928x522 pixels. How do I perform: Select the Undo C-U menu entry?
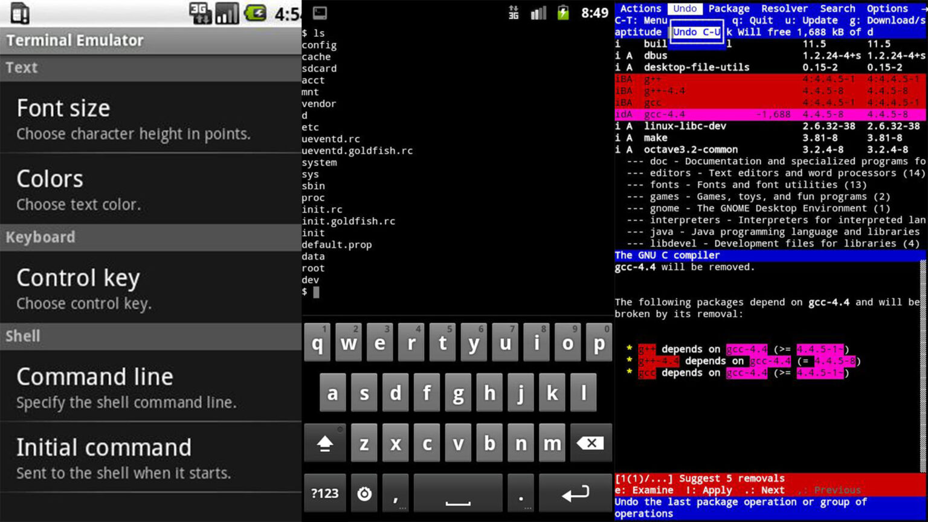click(x=697, y=32)
